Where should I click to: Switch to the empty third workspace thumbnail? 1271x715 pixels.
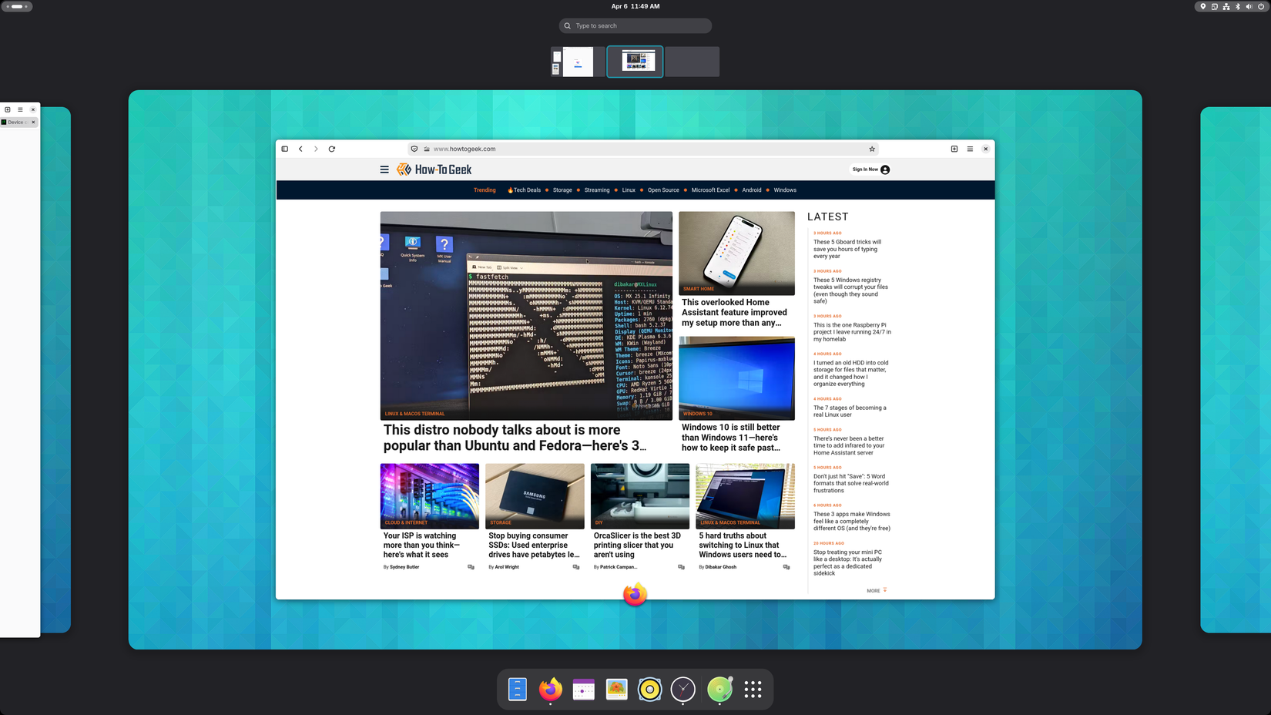pyautogui.click(x=692, y=62)
